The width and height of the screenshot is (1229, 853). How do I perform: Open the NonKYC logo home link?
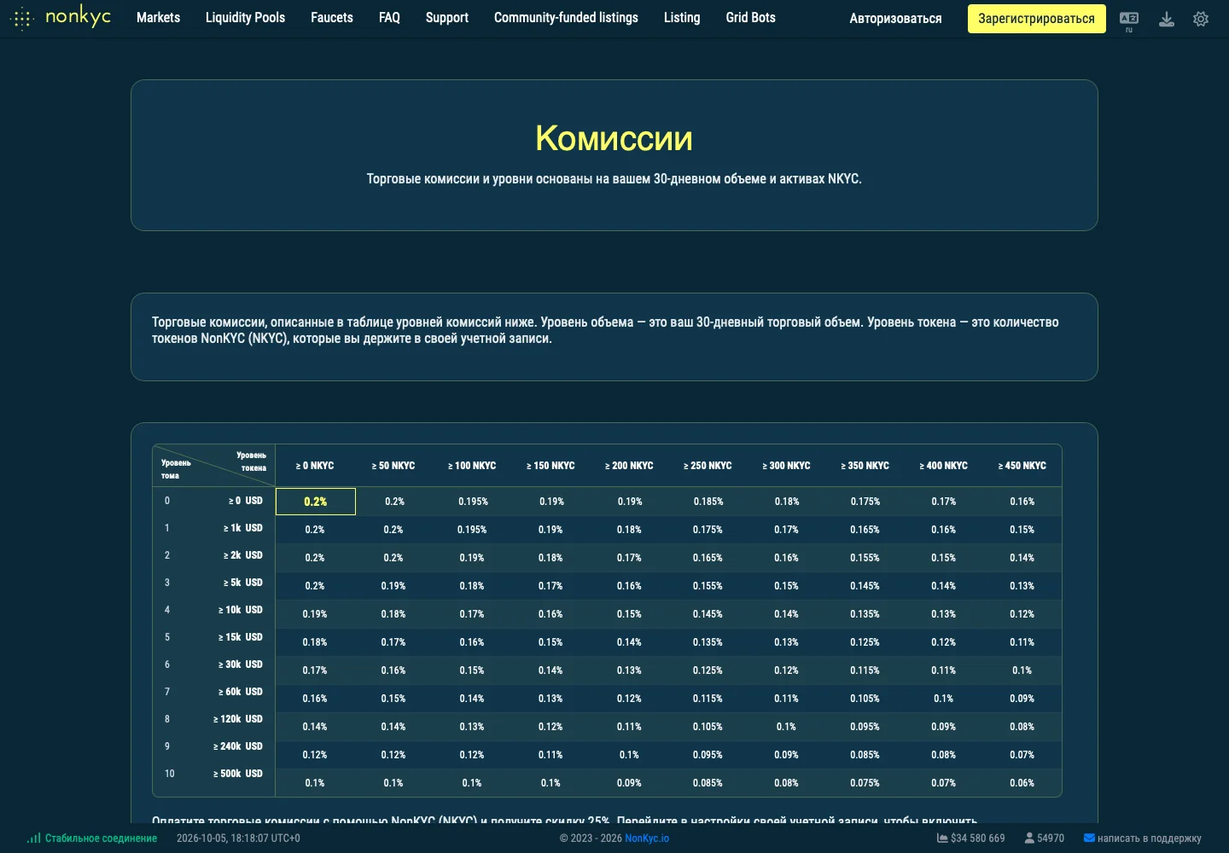(61, 17)
